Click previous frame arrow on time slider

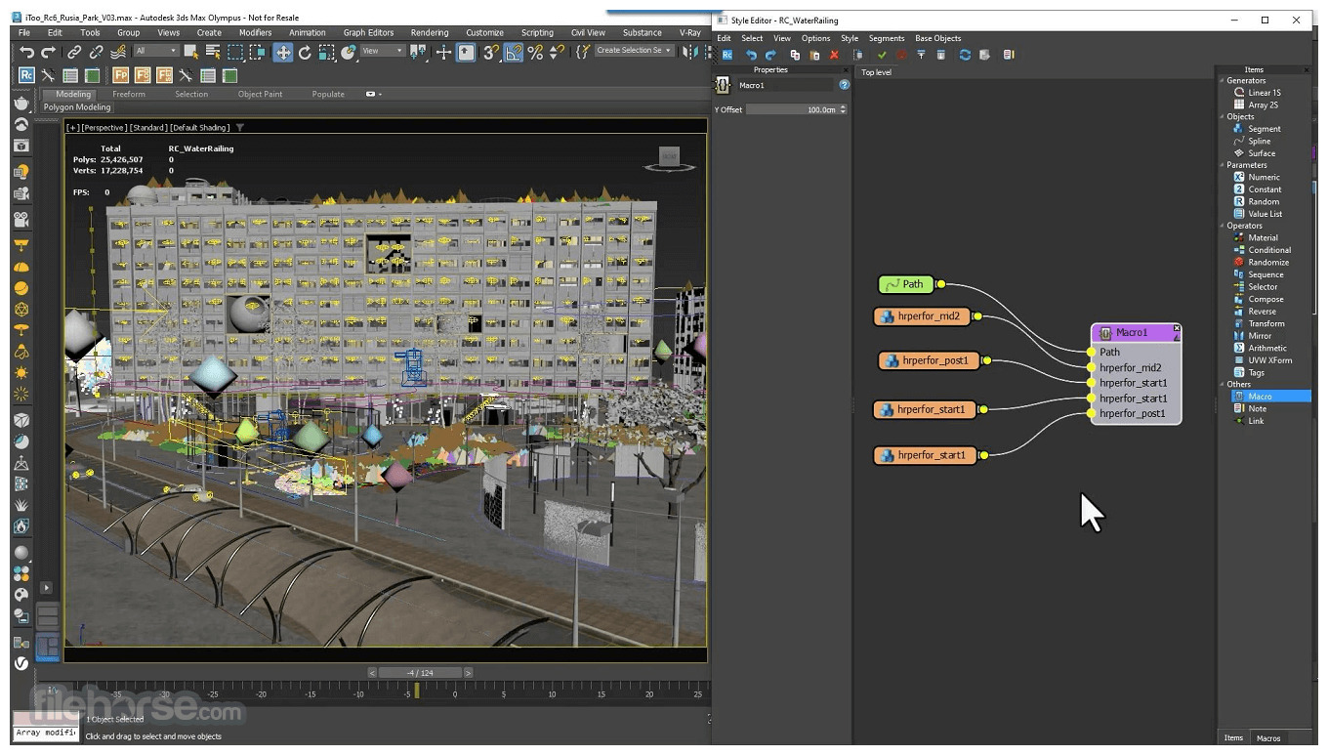click(372, 673)
